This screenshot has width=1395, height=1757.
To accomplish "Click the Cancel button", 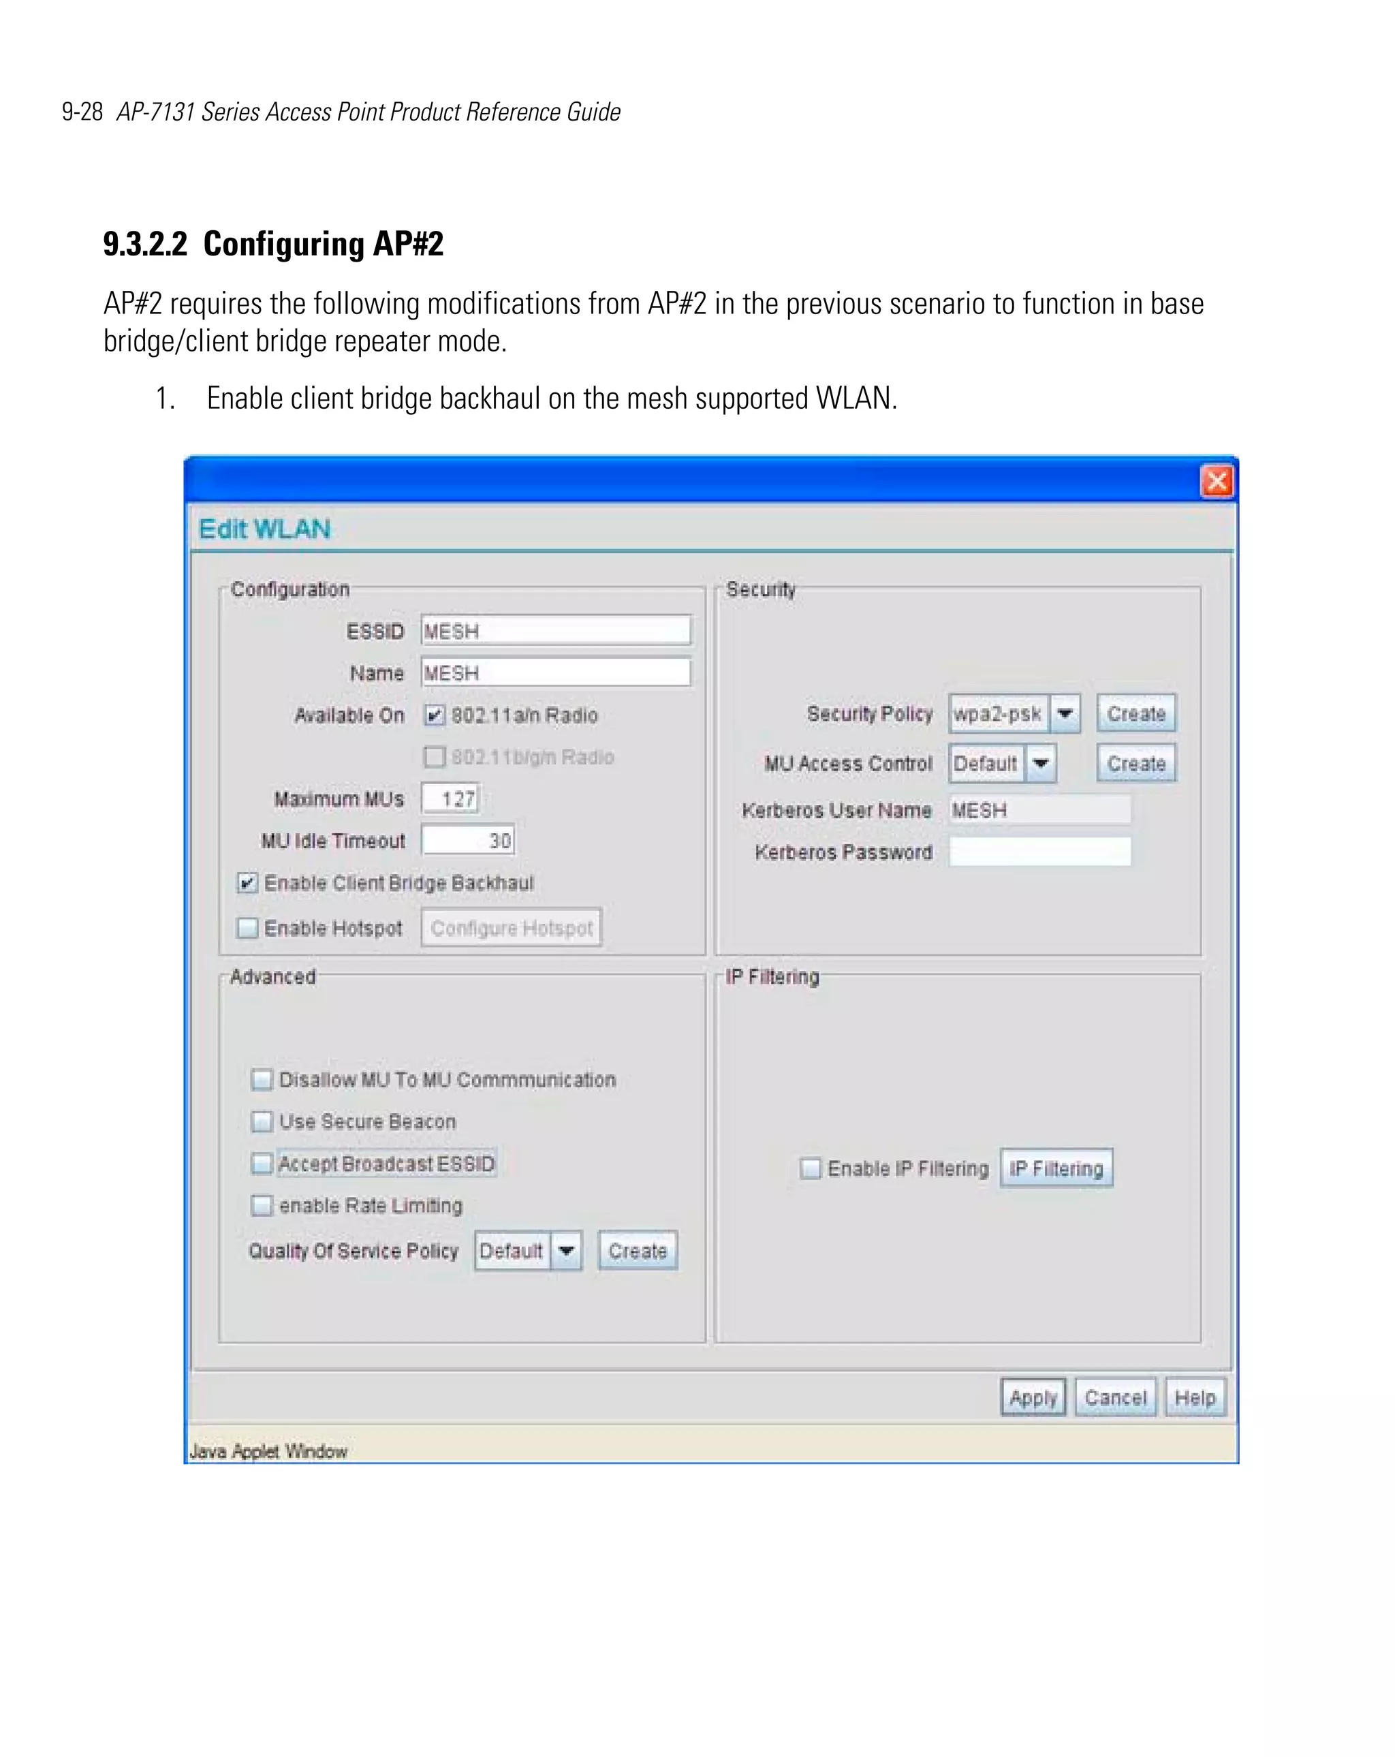I will pos(1114,1399).
